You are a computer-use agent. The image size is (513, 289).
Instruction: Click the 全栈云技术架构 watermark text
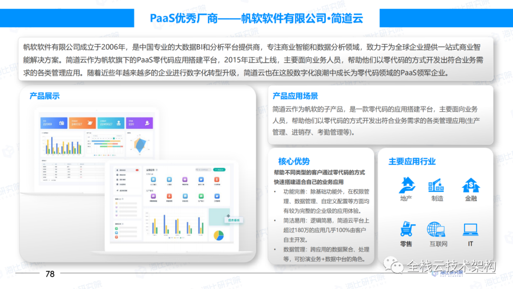tap(452, 266)
